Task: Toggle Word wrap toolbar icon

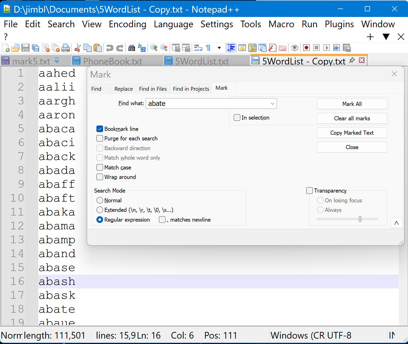Action: (x=198, y=48)
